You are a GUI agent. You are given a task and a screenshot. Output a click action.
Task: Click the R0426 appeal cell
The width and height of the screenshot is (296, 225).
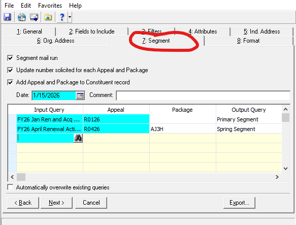click(116, 129)
